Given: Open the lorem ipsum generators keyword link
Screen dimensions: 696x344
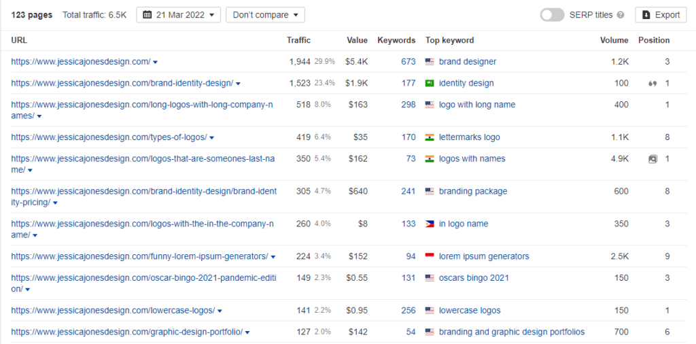Looking at the screenshot, I should click(484, 256).
